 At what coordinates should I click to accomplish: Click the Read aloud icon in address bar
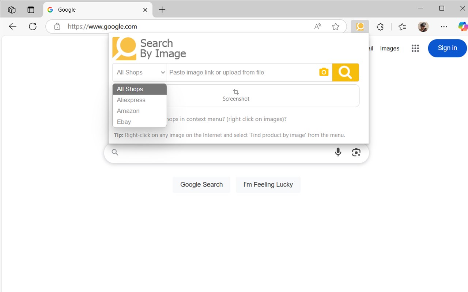click(318, 27)
